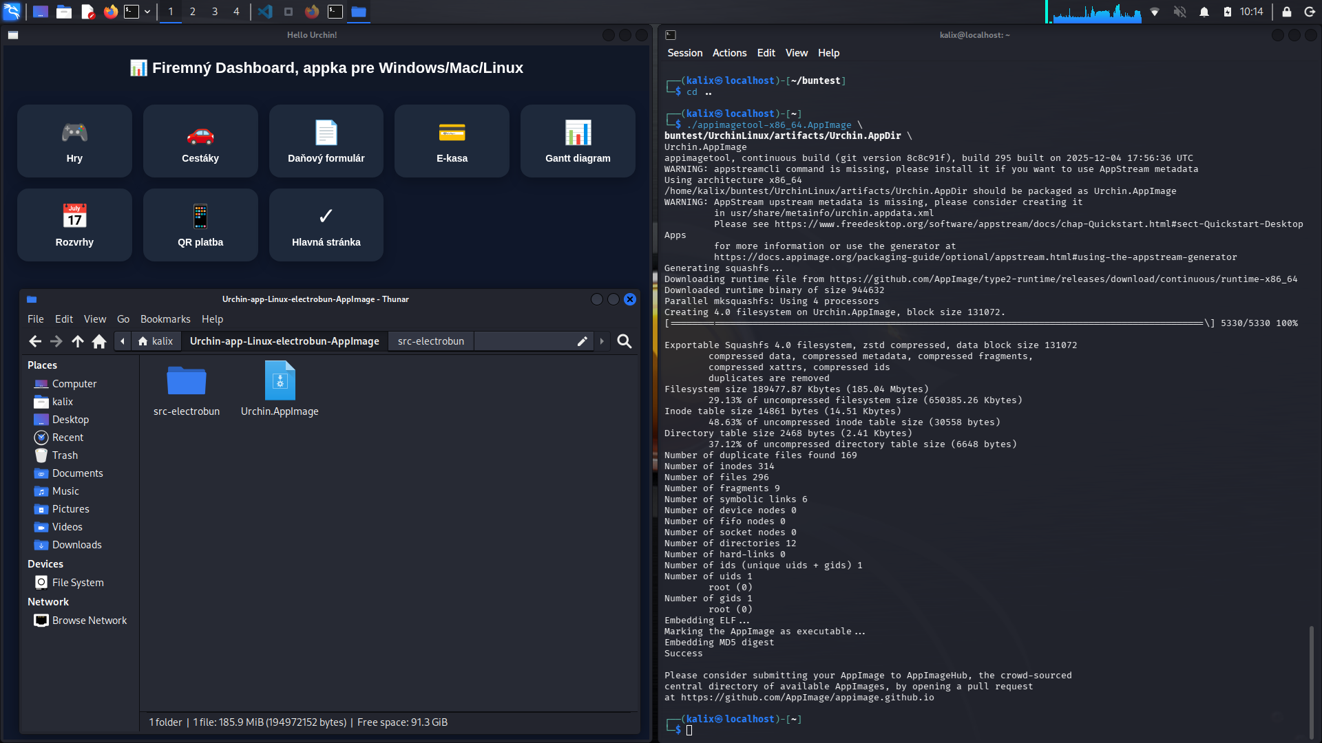Open the battery power manager icon

[x=1227, y=12]
